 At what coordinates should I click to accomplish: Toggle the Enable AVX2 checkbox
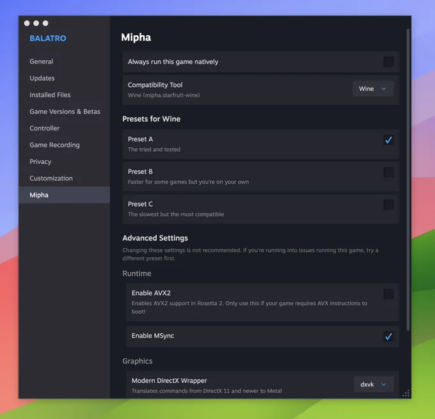(388, 294)
